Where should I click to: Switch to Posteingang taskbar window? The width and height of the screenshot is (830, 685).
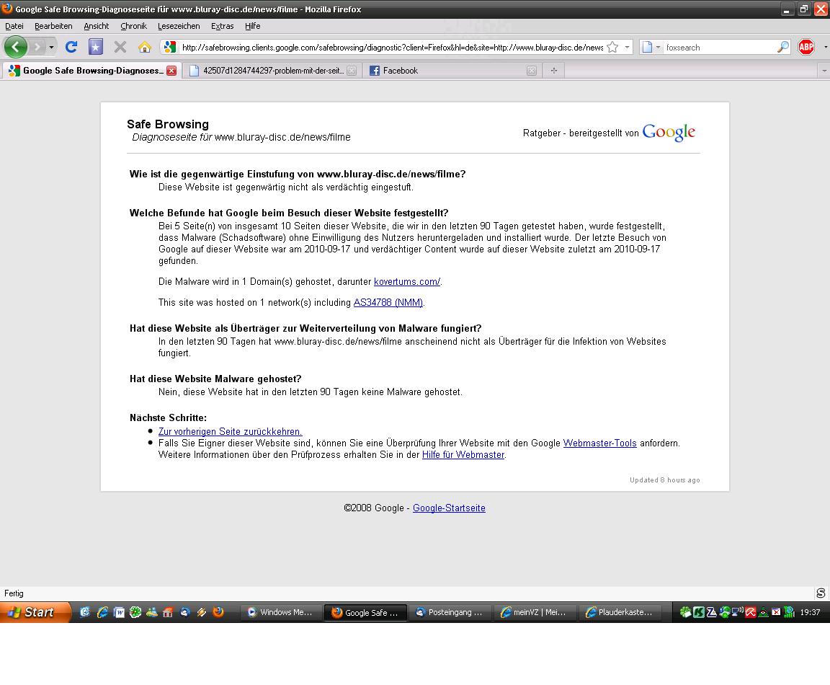click(x=450, y=612)
